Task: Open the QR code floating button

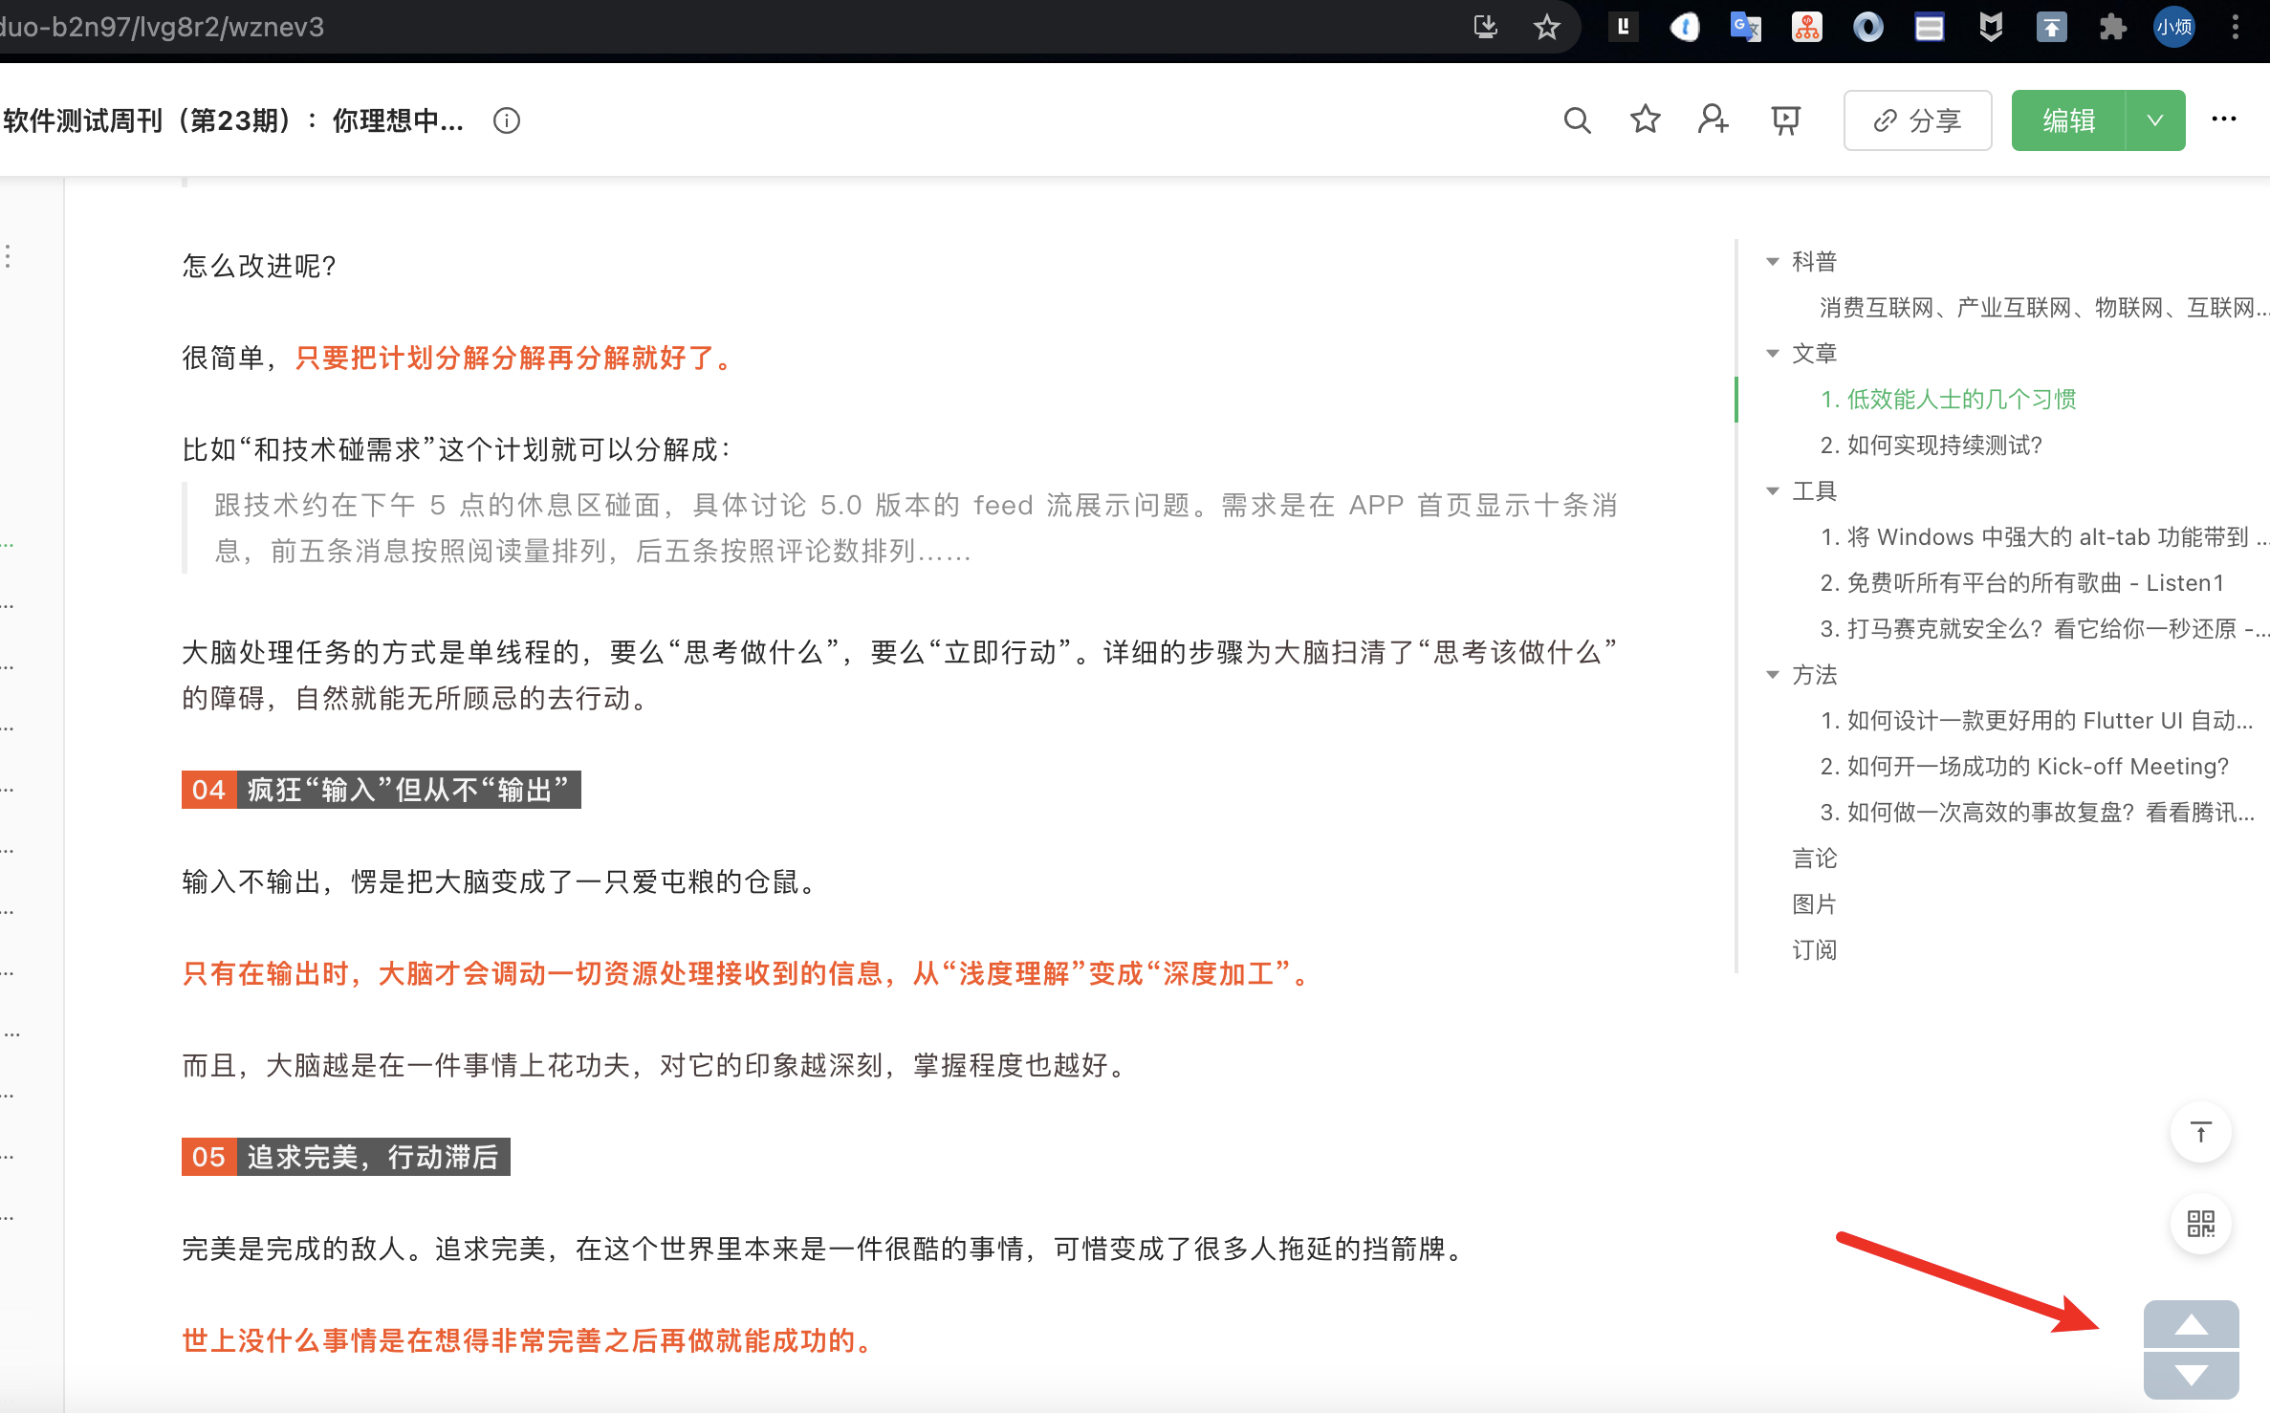Action: tap(2200, 1224)
